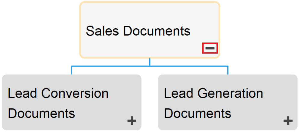Expand the Lead Conversion Documents node
301x134 pixels.
coord(132,121)
